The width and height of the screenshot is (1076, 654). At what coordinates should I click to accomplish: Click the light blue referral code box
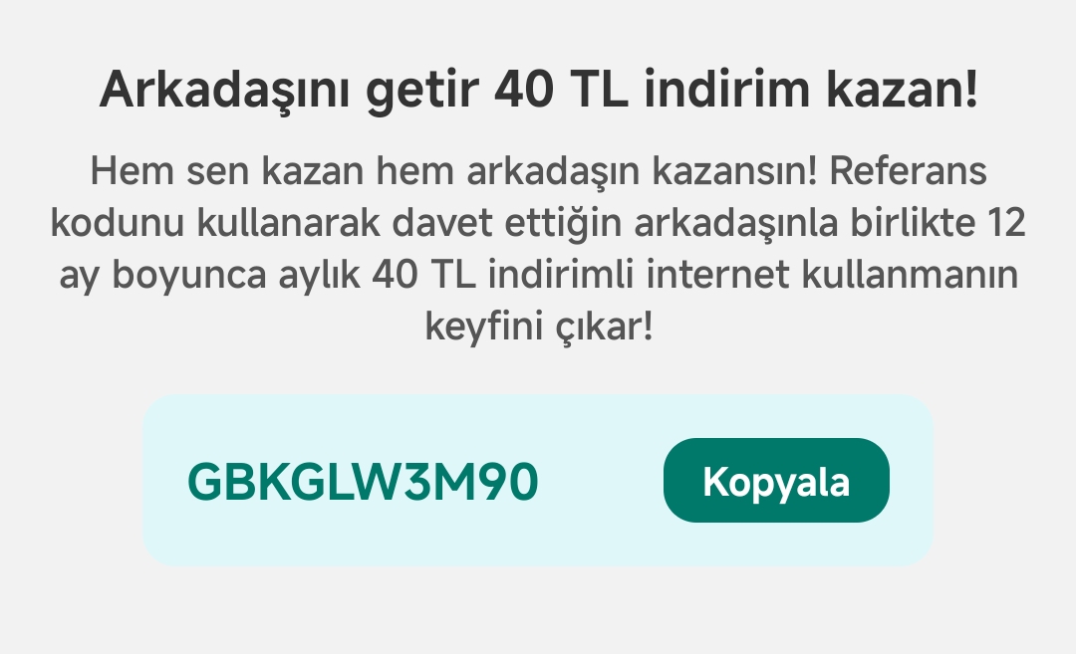pyautogui.click(x=538, y=480)
